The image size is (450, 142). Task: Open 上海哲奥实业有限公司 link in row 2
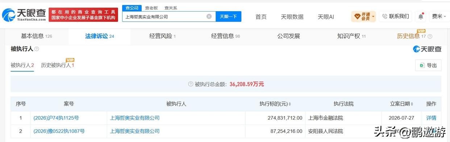[134, 131]
